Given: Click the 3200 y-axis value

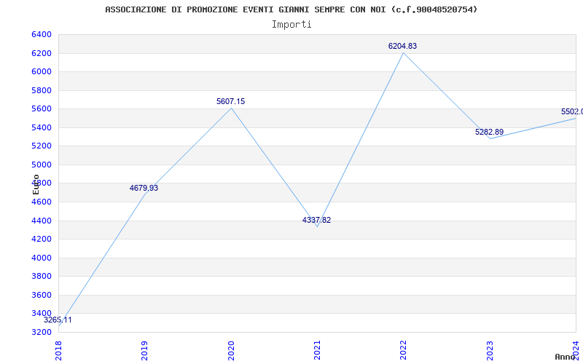Looking at the screenshot, I should [x=42, y=332].
